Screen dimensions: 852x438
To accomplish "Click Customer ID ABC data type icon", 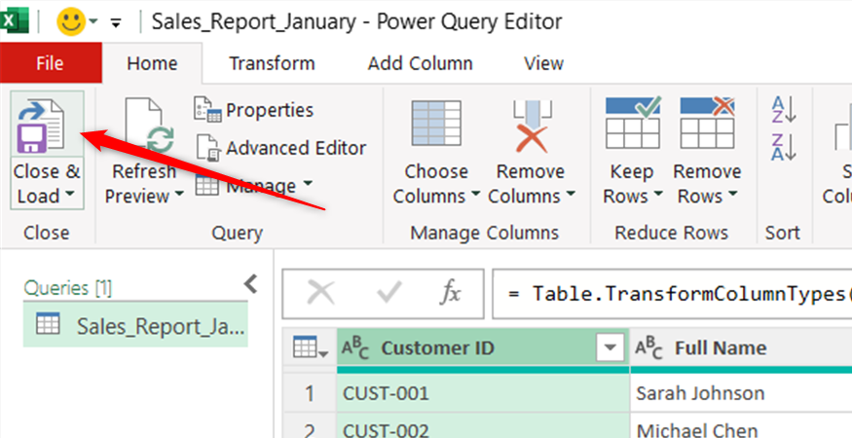I will 355,347.
